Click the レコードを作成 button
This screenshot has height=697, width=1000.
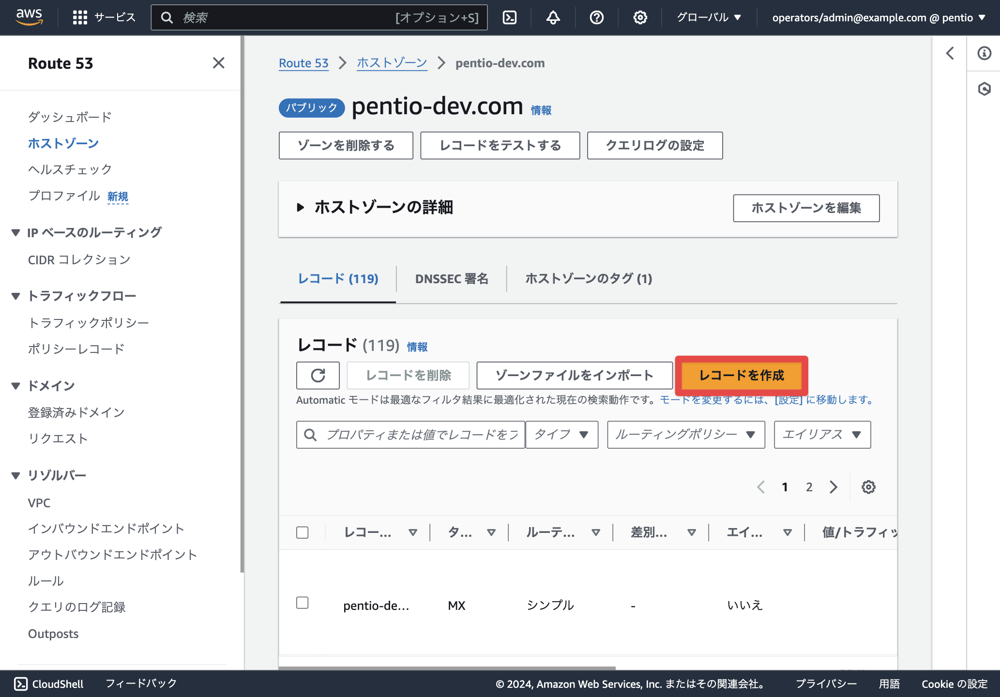[x=742, y=376]
